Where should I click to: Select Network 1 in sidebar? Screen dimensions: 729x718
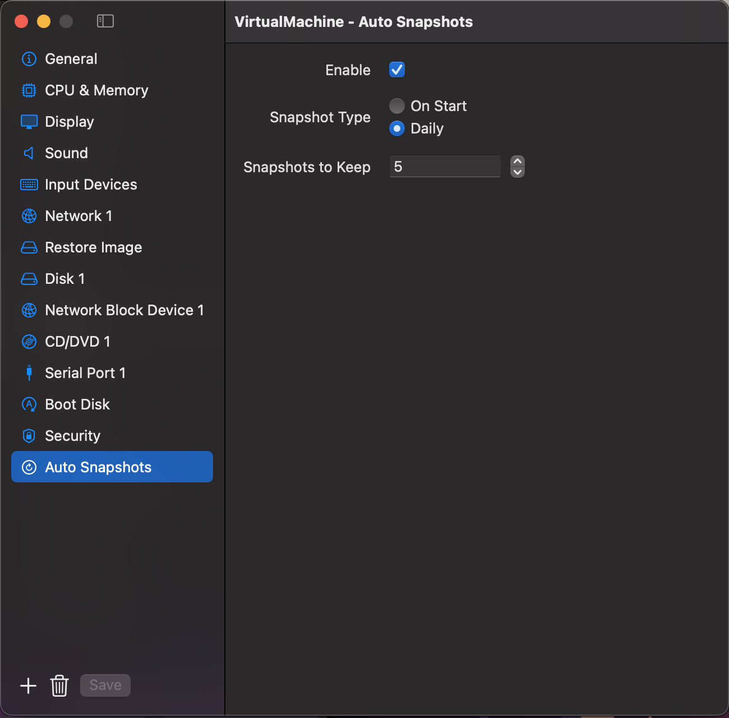(112, 216)
